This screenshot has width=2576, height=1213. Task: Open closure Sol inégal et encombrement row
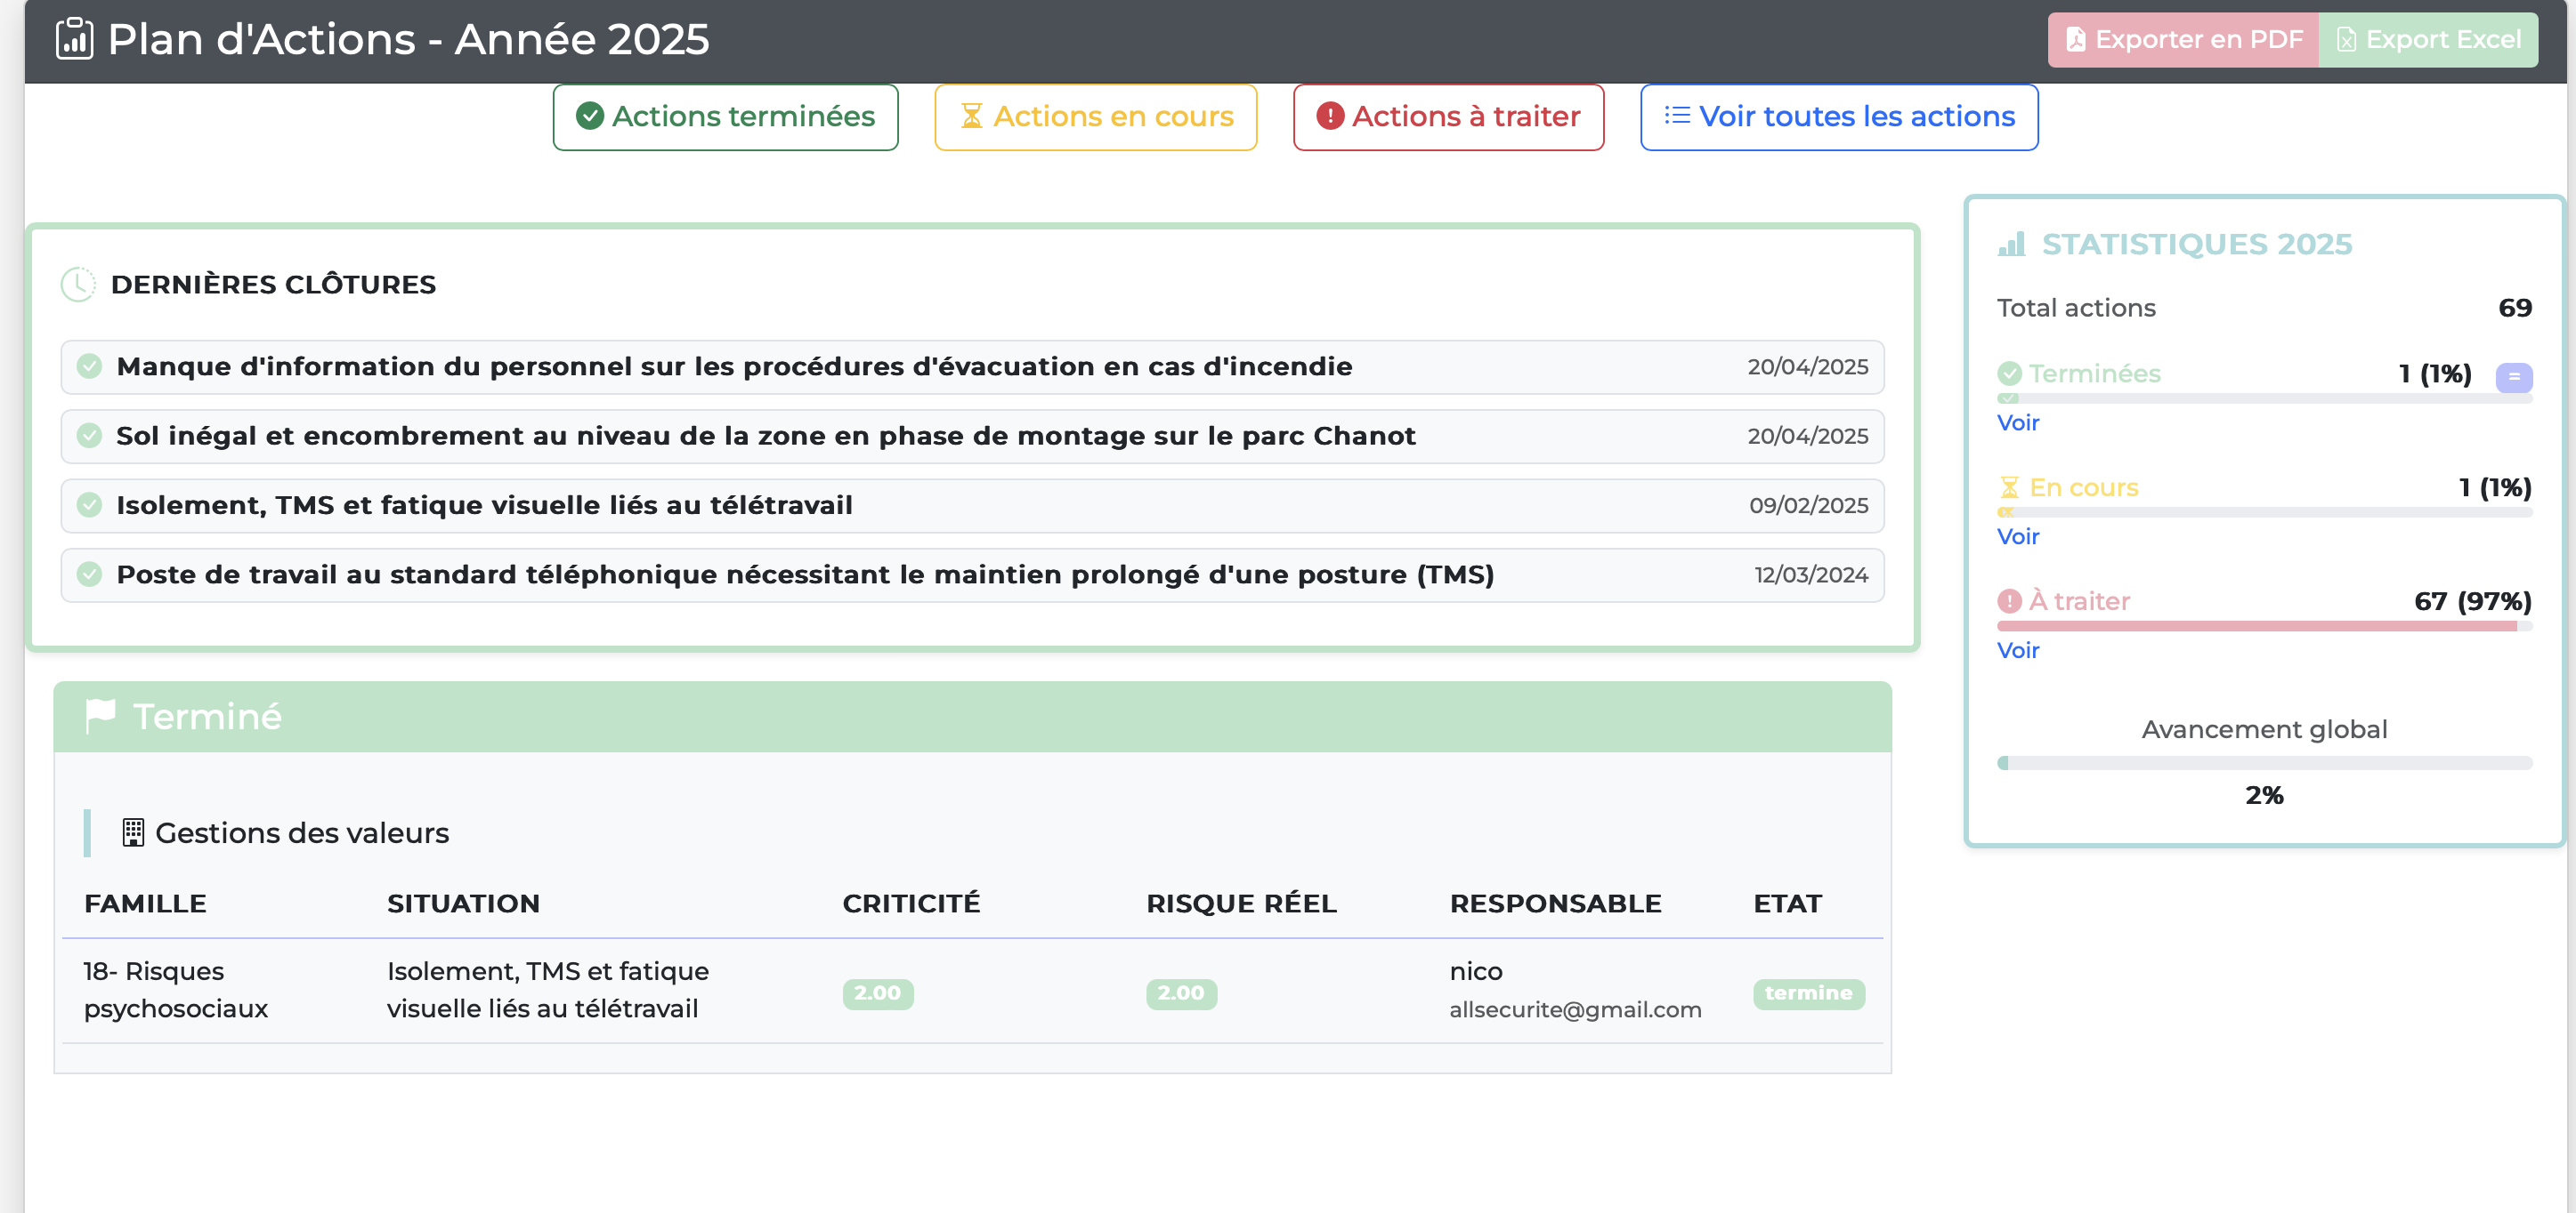pos(972,437)
